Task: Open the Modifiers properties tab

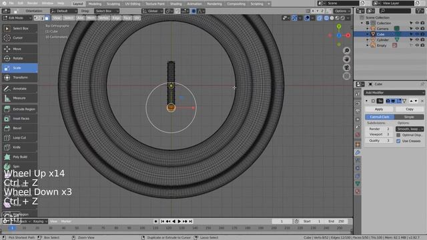Action: click(x=358, y=153)
